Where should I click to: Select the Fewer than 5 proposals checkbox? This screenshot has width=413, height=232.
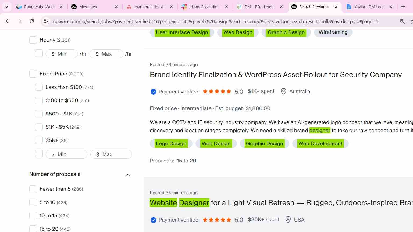tap(33, 189)
